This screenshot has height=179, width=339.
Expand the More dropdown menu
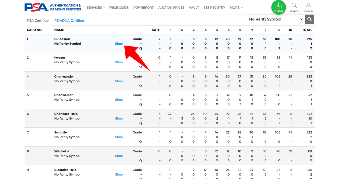click(x=236, y=8)
